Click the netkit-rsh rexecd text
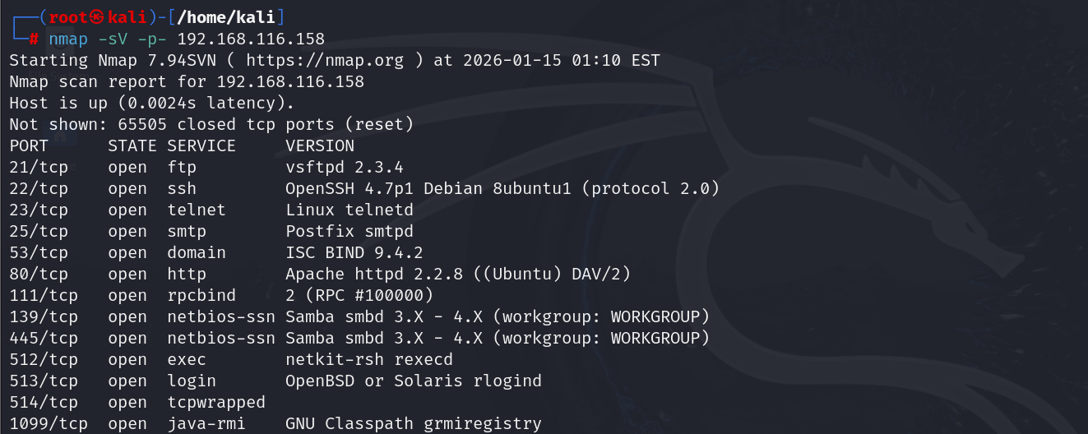Viewport: 1088px width, 434px height. pyautogui.click(x=369, y=360)
